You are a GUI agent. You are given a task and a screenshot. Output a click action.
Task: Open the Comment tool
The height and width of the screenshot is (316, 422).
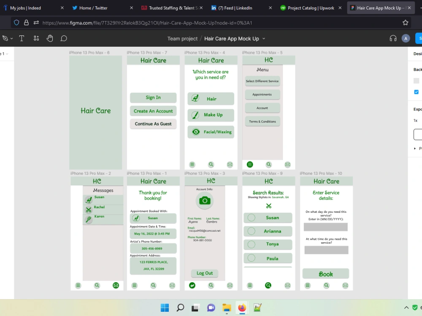coord(64,38)
